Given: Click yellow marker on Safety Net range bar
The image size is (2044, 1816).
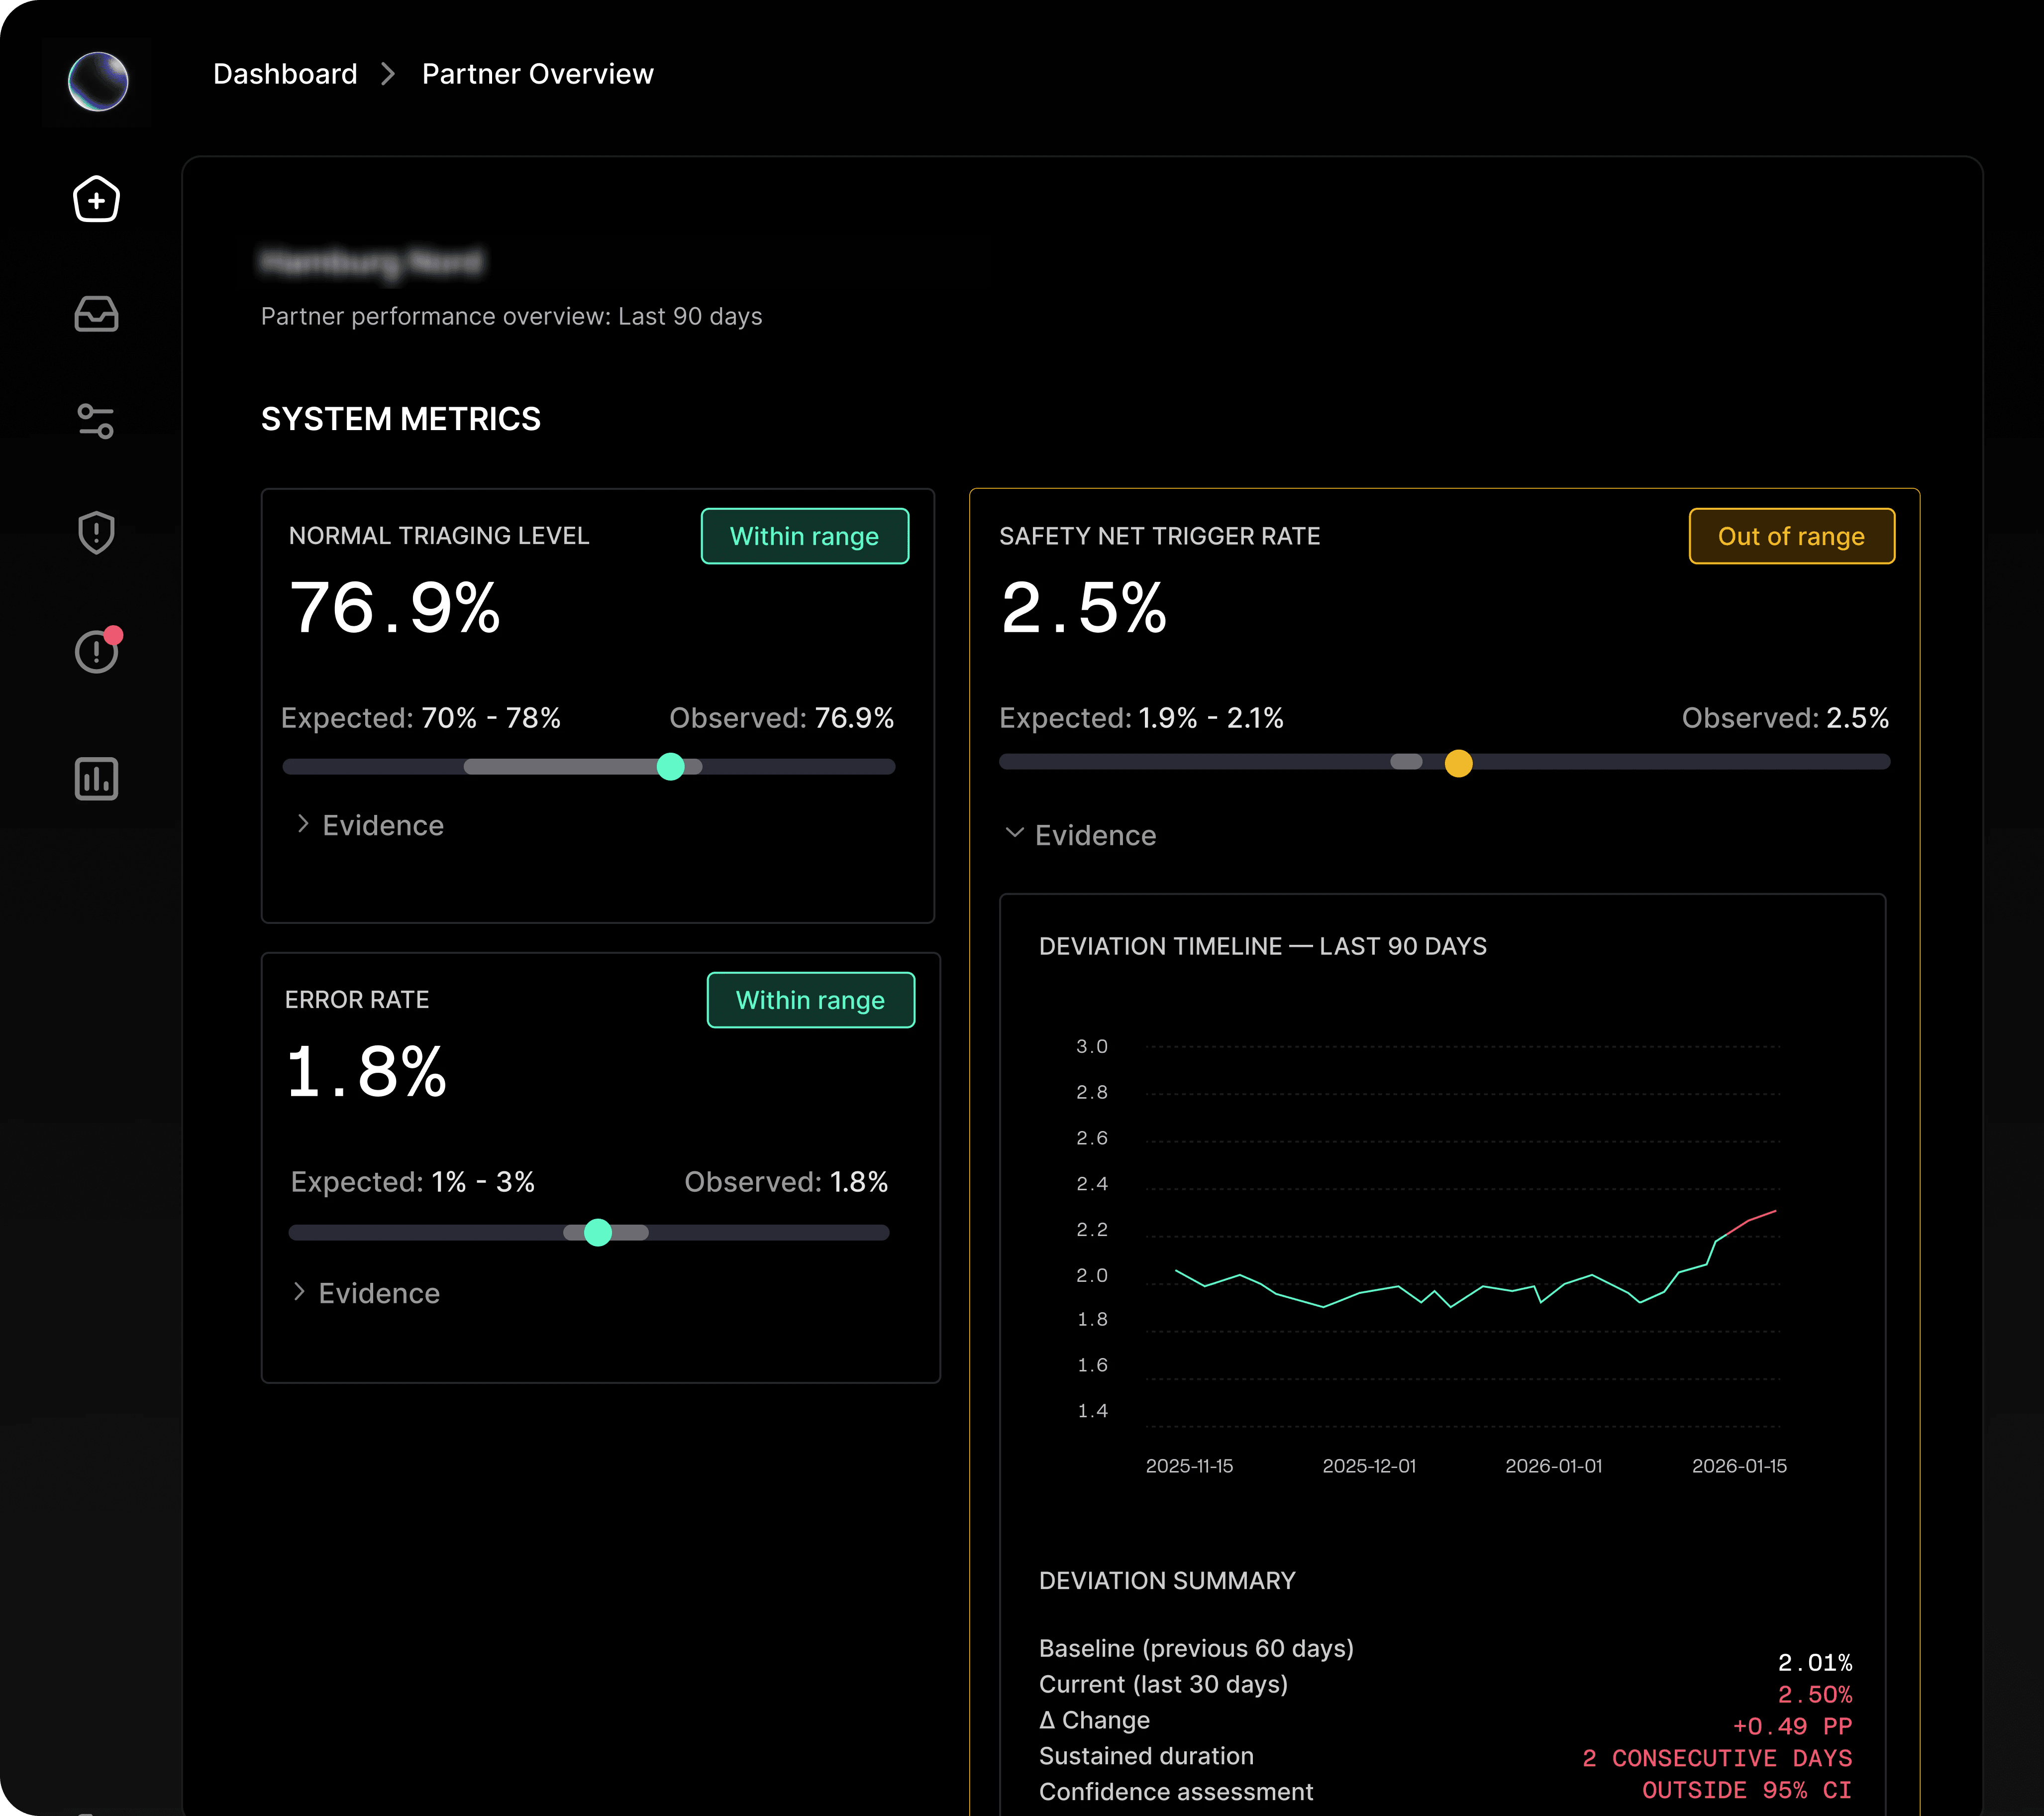Looking at the screenshot, I should [x=1458, y=764].
